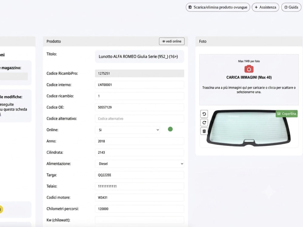Click the Kw (chilowatt) field
The image size is (303, 227).
[139, 220]
